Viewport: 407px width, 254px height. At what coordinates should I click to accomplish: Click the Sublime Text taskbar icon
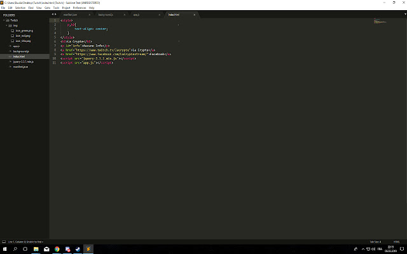pos(88,250)
